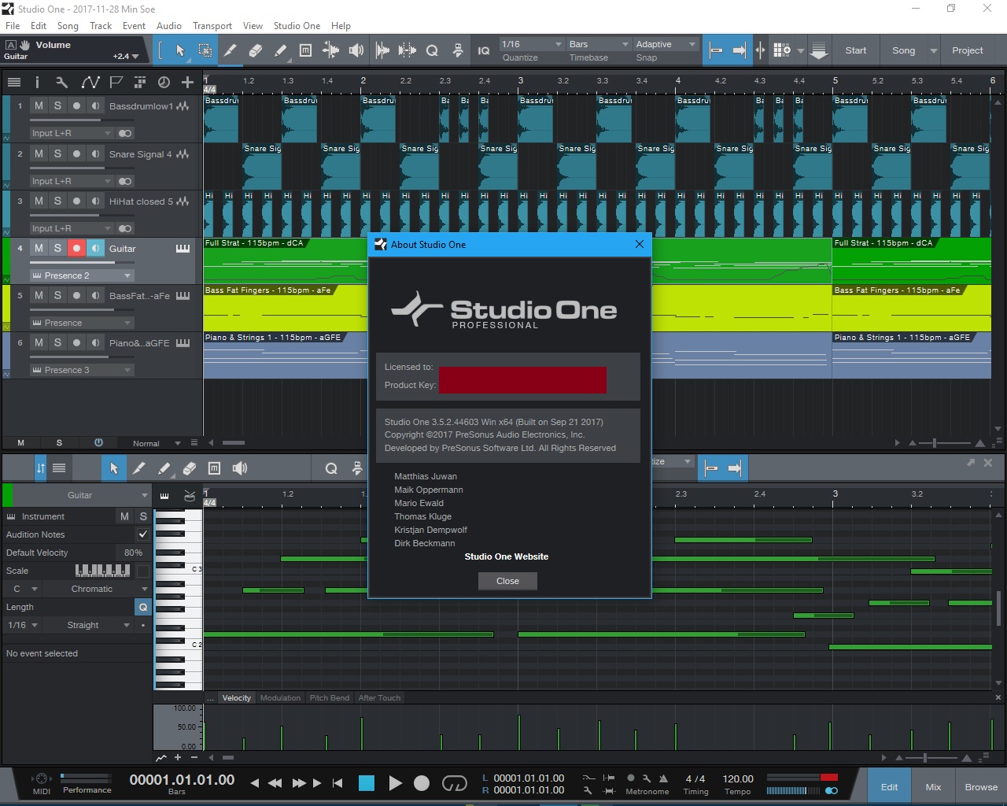Start playback with the Play button
The image size is (1007, 806).
pos(395,783)
